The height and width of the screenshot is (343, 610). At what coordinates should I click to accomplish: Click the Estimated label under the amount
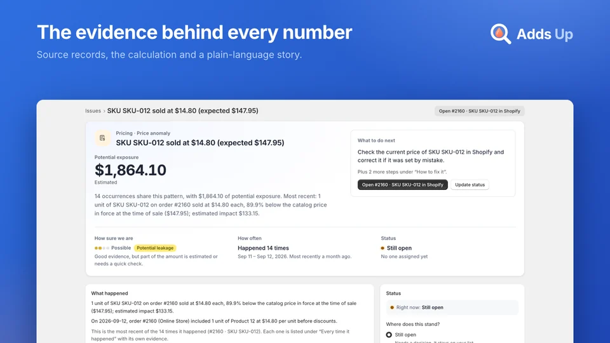(105, 182)
